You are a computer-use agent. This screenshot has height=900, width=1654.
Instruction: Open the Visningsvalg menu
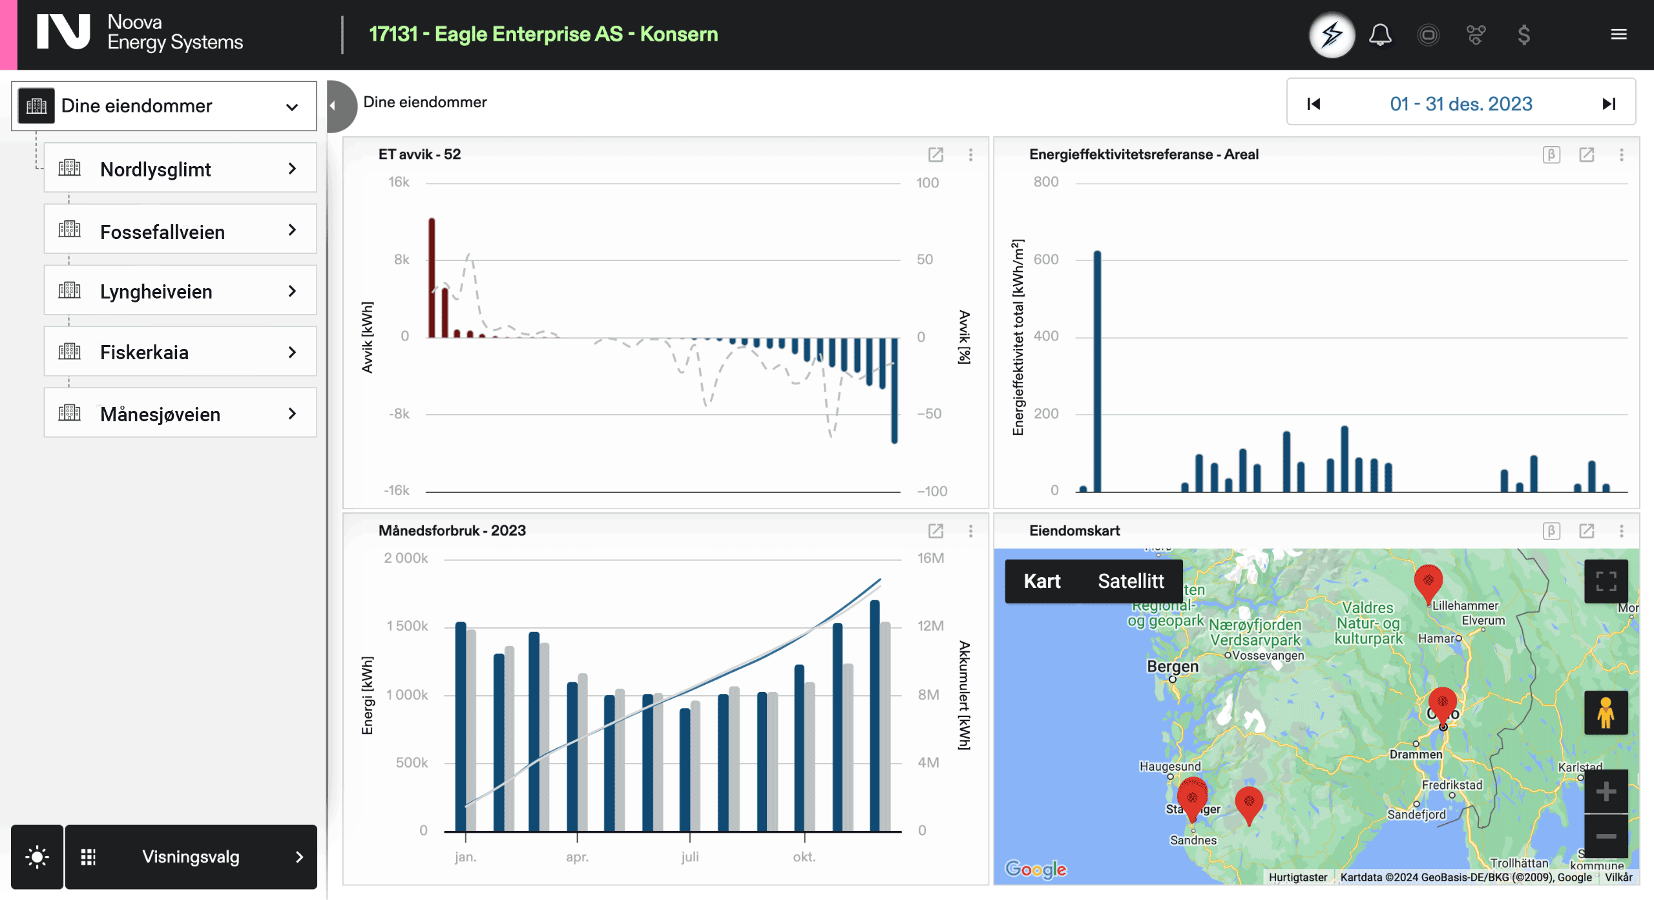(191, 857)
